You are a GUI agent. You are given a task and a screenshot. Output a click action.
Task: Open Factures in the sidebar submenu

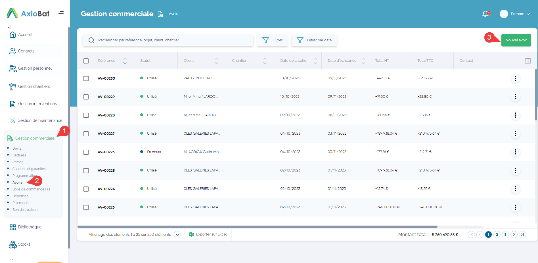19,155
